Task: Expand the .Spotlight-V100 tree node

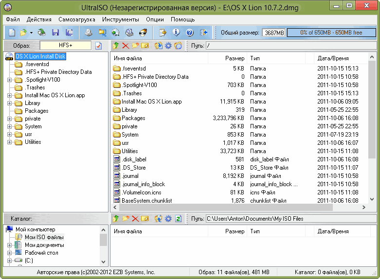Action: [x=9, y=80]
